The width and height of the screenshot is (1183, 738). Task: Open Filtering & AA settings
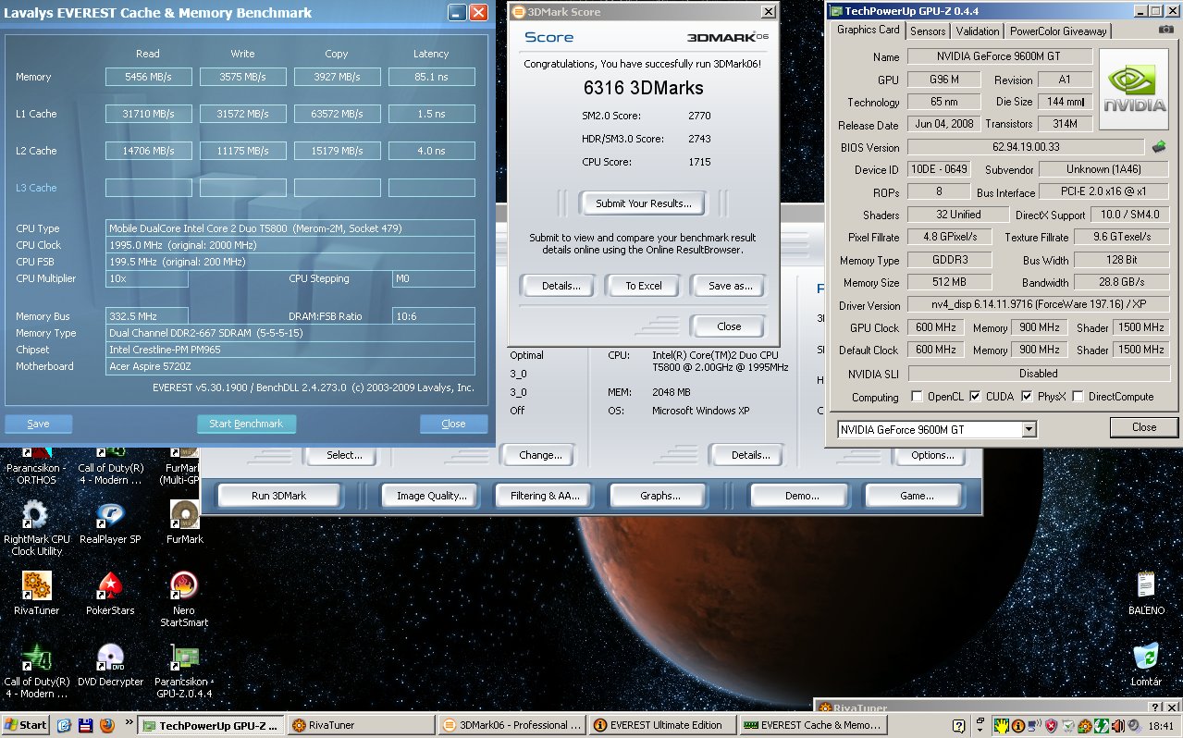(544, 496)
